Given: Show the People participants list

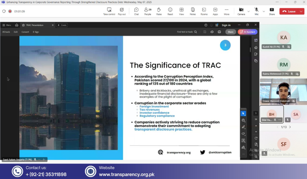Looking at the screenshot, I should point(148,11).
